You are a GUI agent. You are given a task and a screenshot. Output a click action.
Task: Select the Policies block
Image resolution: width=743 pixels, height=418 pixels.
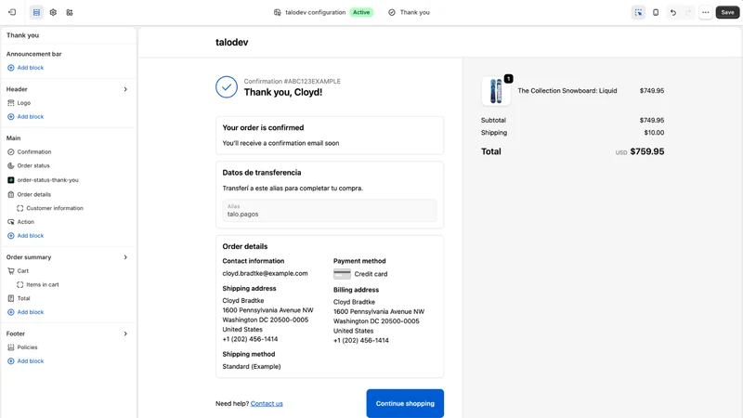[27, 347]
